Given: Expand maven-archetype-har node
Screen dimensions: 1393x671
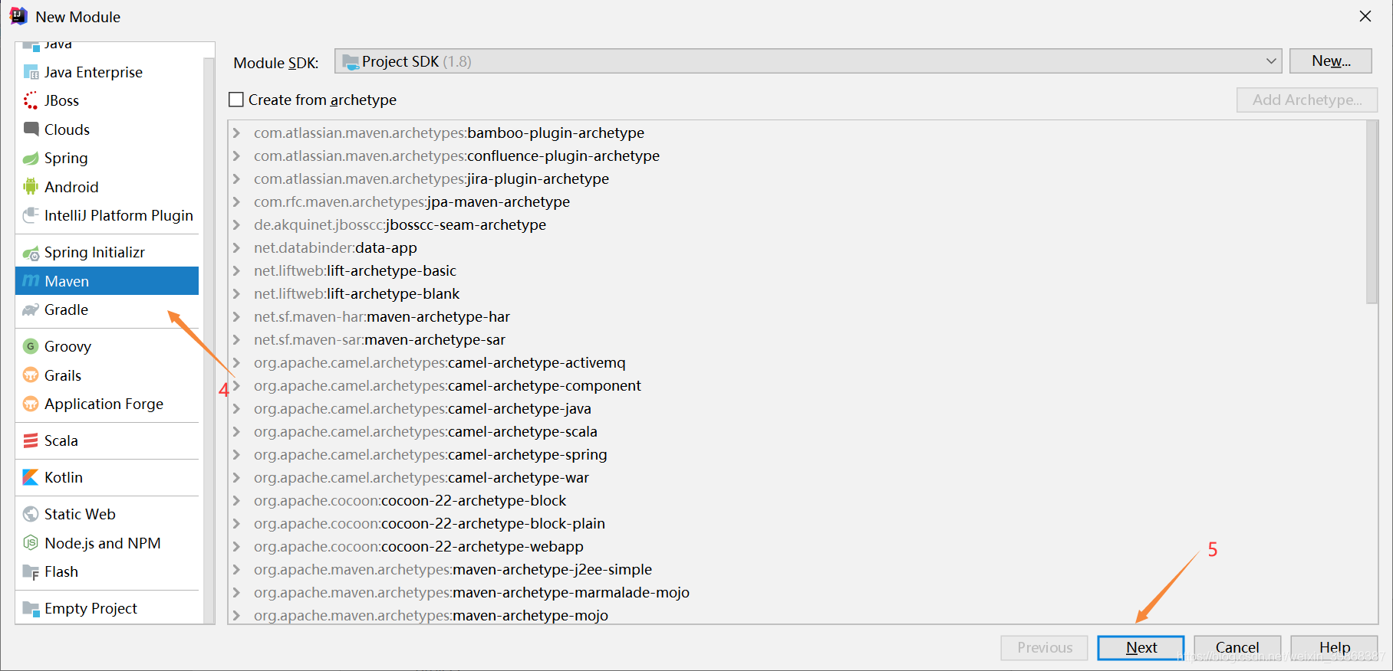Looking at the screenshot, I should [x=237, y=317].
